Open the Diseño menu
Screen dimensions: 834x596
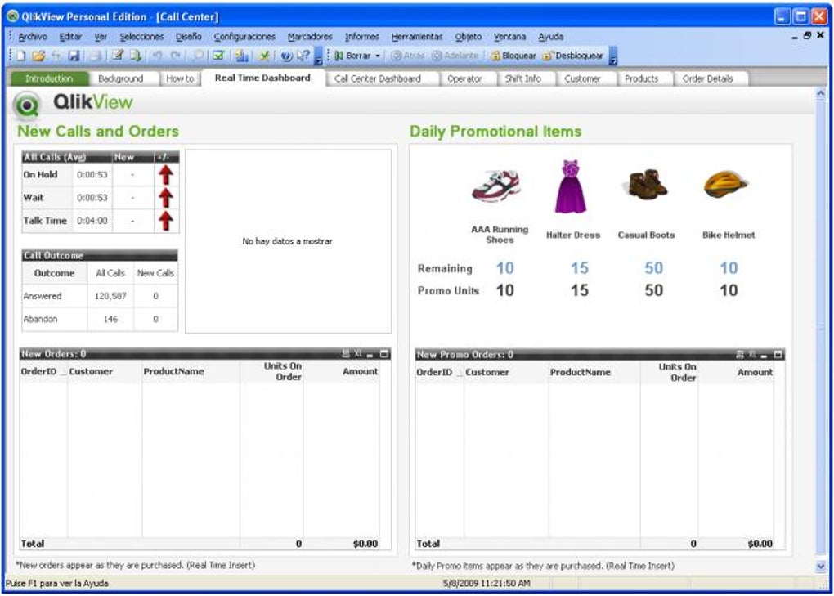pyautogui.click(x=189, y=37)
